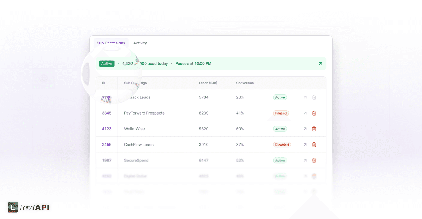Image resolution: width=422 pixels, height=219 pixels.
Task: Click the LendAPI logo
Action: (x=28, y=207)
